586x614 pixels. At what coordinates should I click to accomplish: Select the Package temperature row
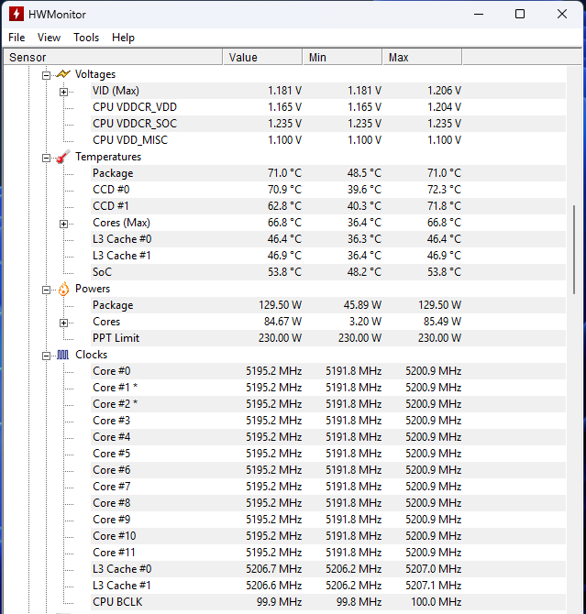coord(328,173)
